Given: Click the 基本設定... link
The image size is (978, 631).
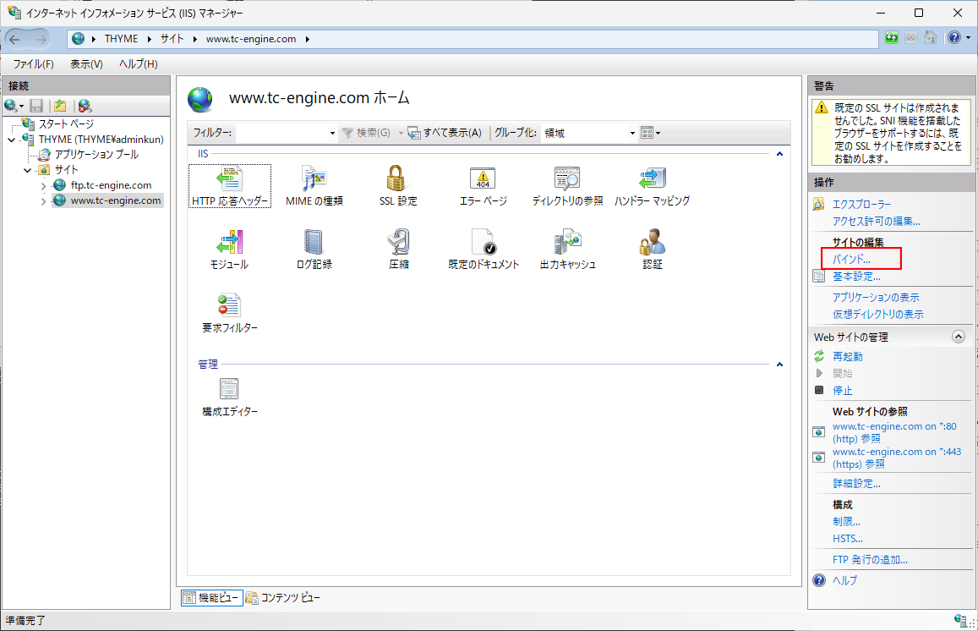Looking at the screenshot, I should point(856,277).
